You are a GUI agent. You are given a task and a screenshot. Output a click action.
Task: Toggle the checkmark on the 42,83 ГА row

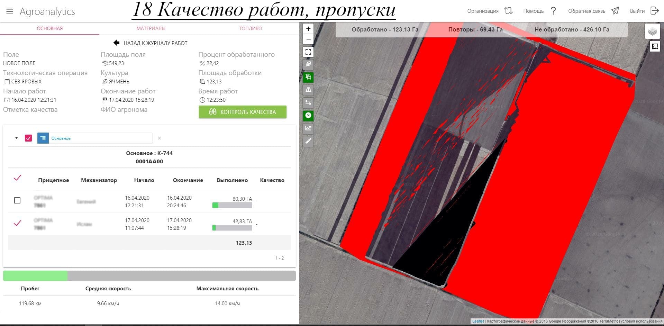tap(17, 223)
